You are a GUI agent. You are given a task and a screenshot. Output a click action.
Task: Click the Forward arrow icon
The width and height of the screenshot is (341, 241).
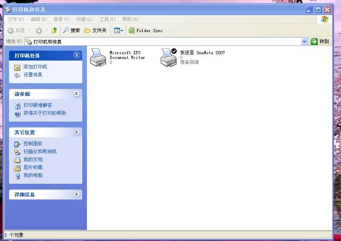39,31
